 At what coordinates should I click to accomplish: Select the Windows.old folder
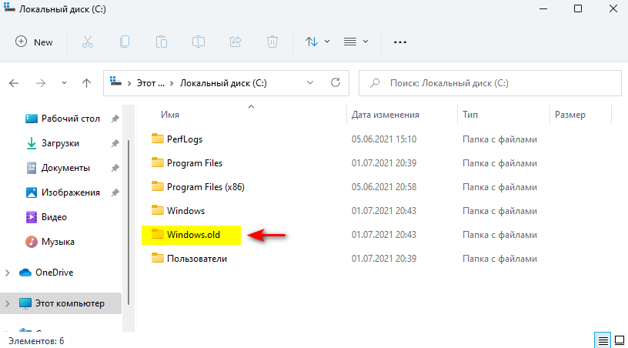[x=193, y=235]
